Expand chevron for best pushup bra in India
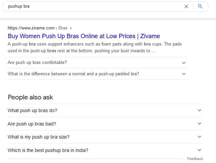Image resolution: width=216 pixels, height=163 pixels. (199, 150)
